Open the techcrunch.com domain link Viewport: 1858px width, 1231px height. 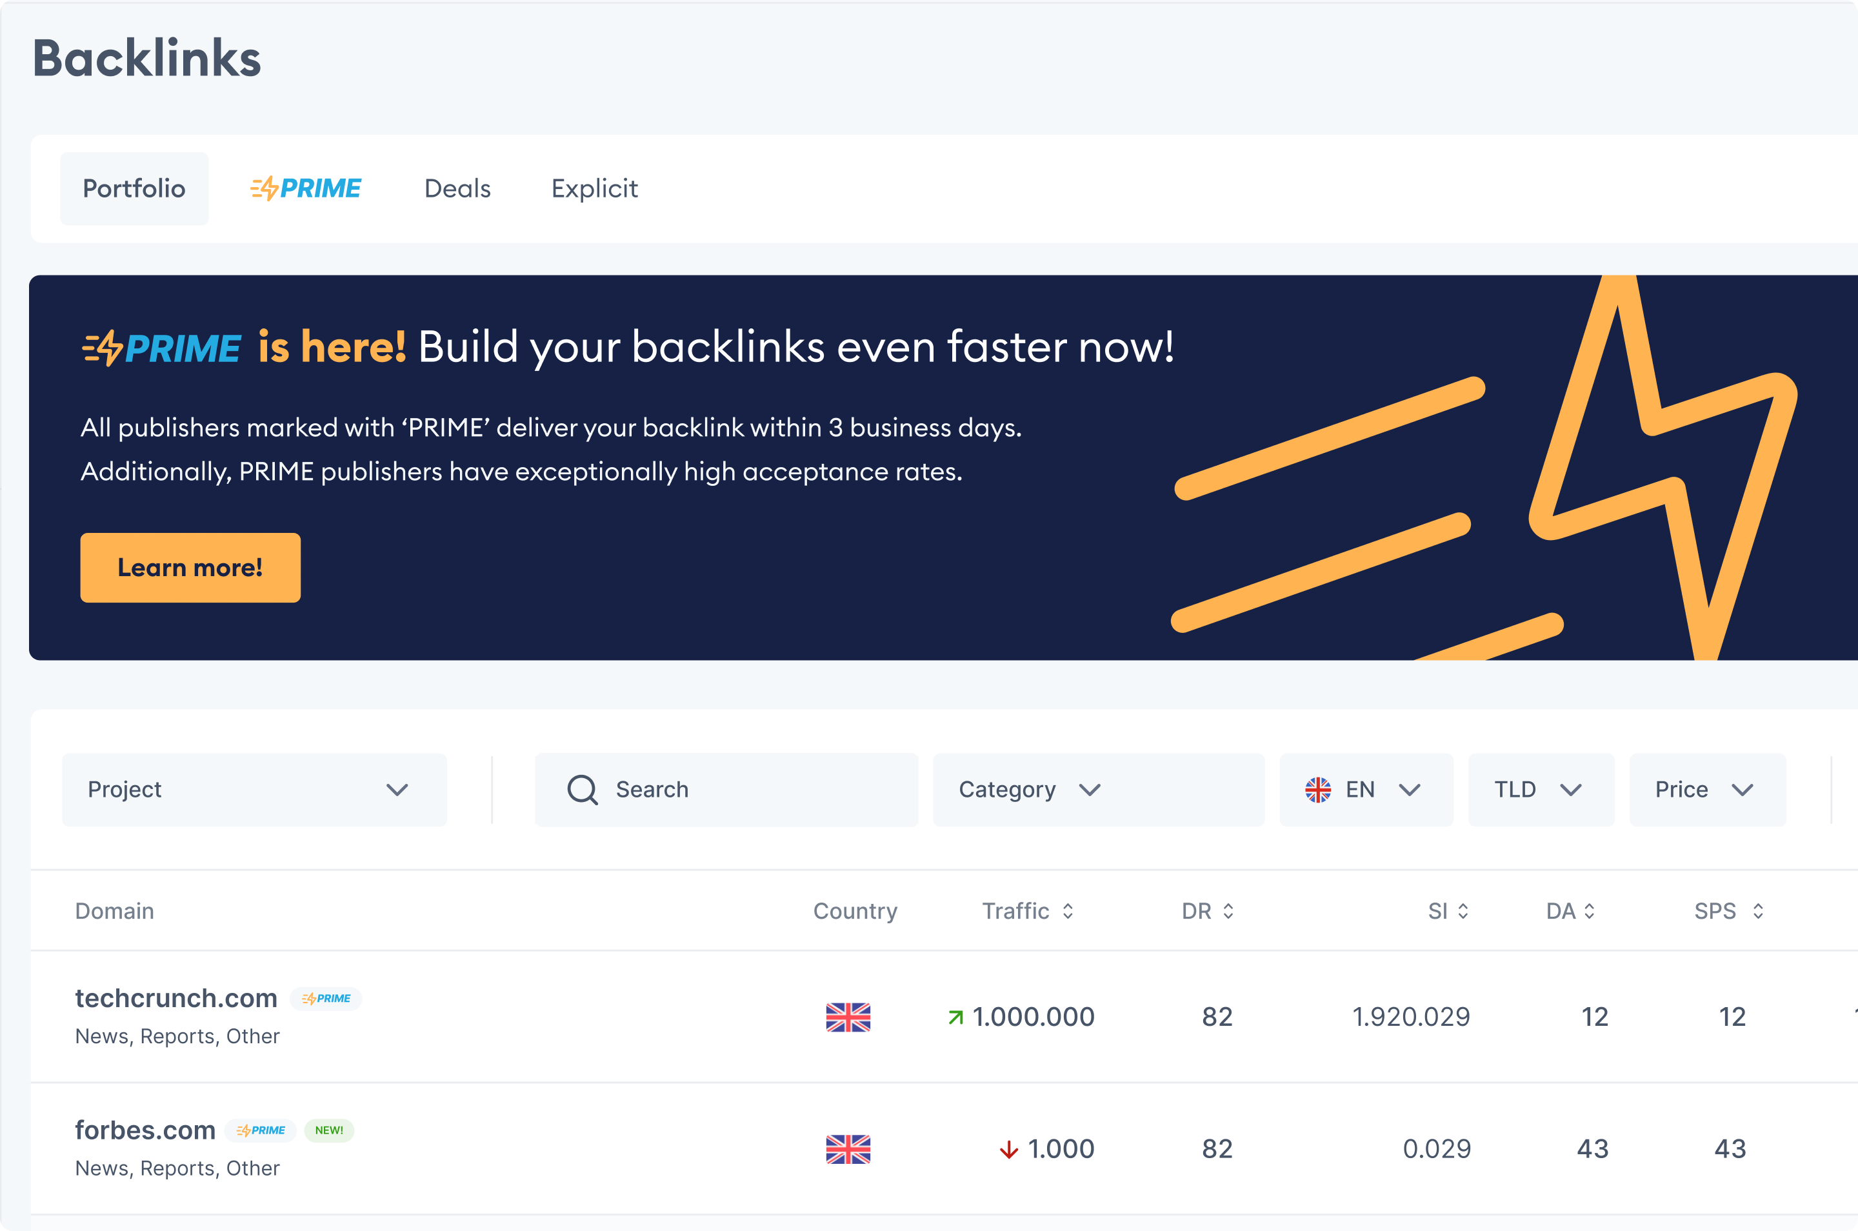coord(176,998)
